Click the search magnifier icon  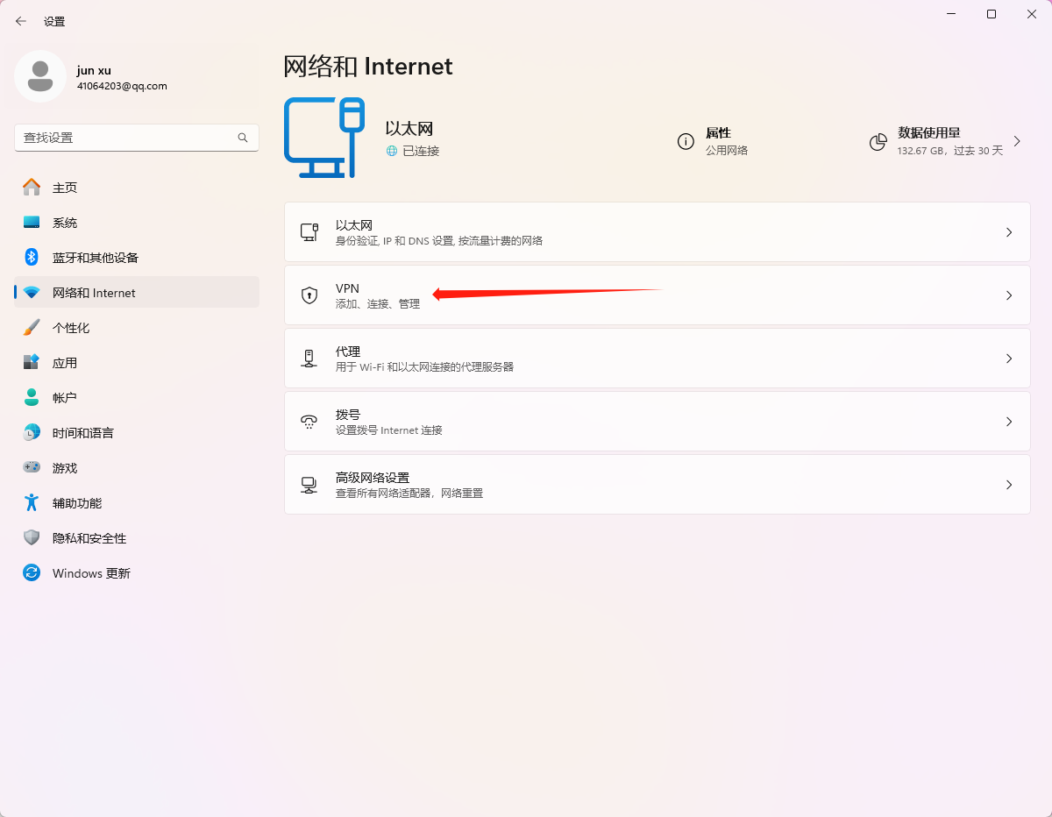click(x=243, y=138)
